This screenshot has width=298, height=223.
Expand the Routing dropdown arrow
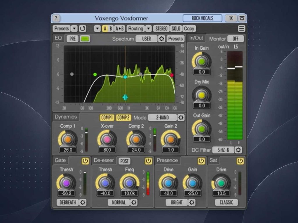pyautogui.click(x=148, y=29)
